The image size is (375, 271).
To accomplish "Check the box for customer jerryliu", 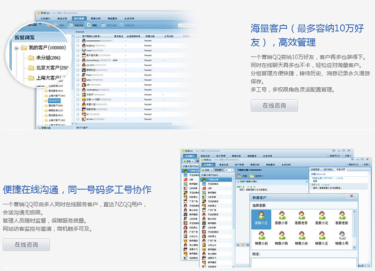I will point(78,119).
